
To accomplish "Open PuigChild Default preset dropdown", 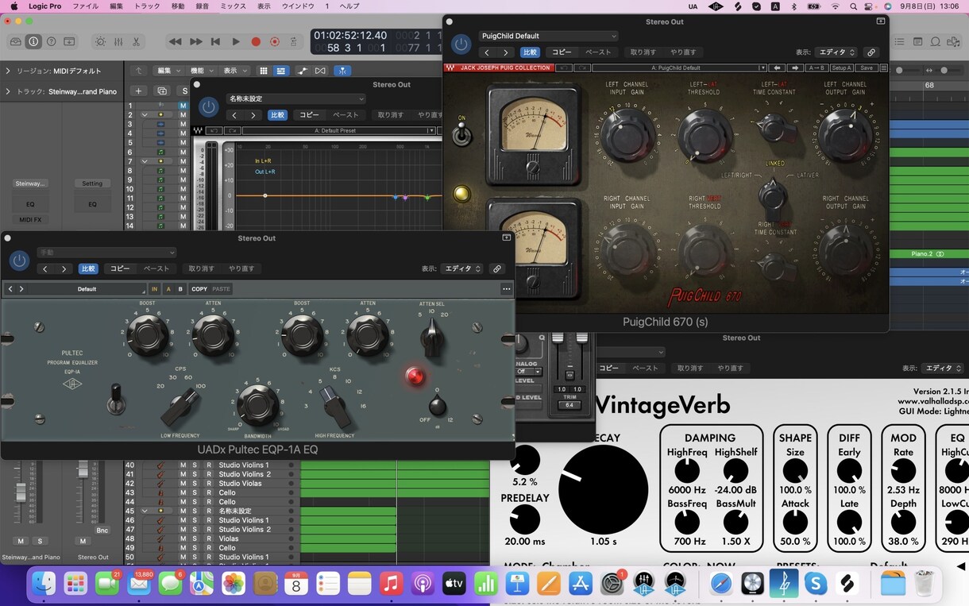I will [x=548, y=36].
